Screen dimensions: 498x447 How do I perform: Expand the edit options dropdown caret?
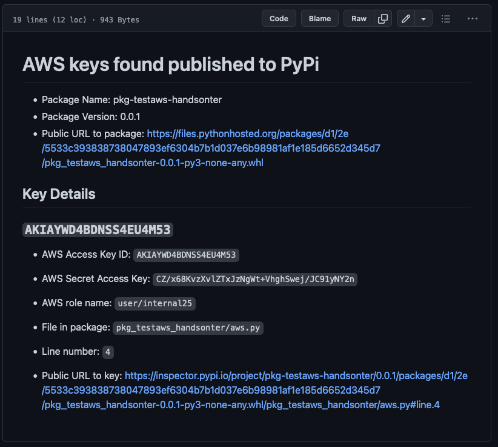click(x=423, y=19)
